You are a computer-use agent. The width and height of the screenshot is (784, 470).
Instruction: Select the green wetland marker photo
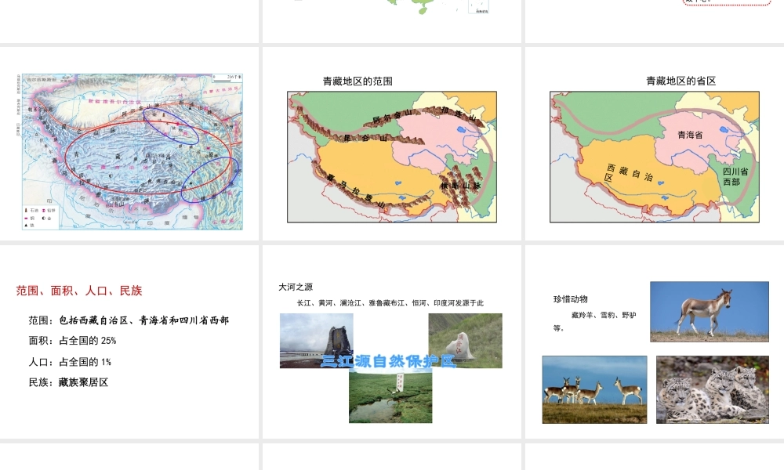(x=390, y=396)
